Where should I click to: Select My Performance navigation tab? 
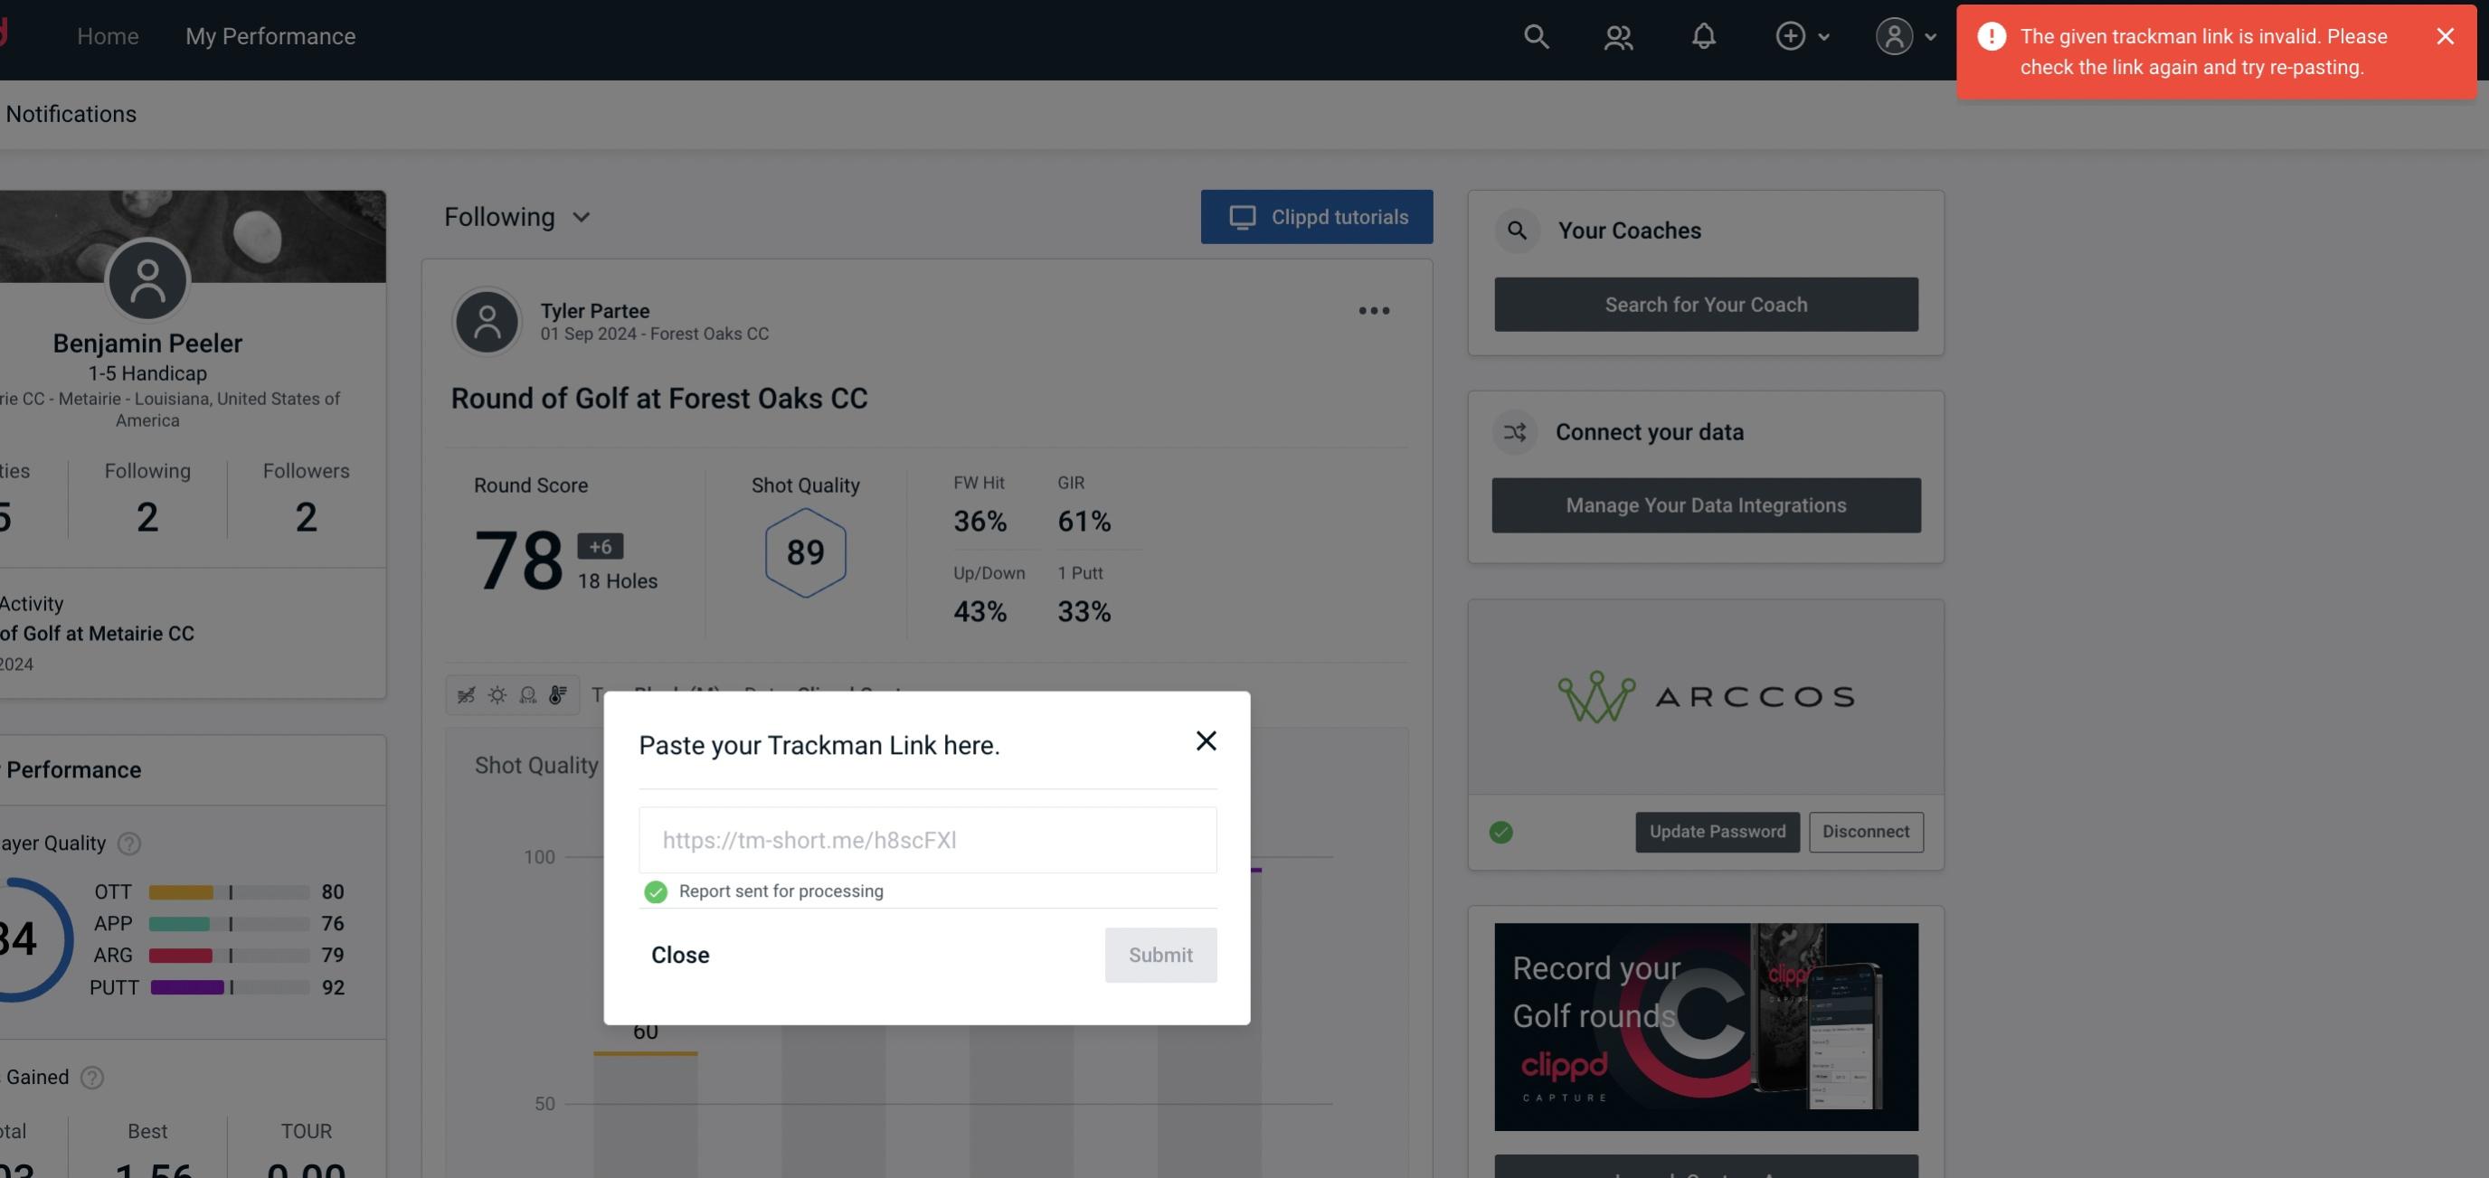tap(270, 33)
